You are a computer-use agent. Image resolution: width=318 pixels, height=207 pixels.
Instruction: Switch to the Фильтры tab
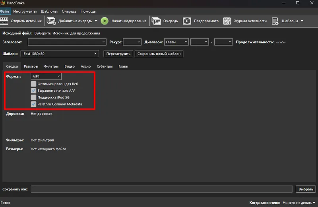[x=51, y=66]
